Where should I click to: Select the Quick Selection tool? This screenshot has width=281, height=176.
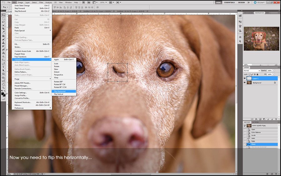(x=3, y=25)
